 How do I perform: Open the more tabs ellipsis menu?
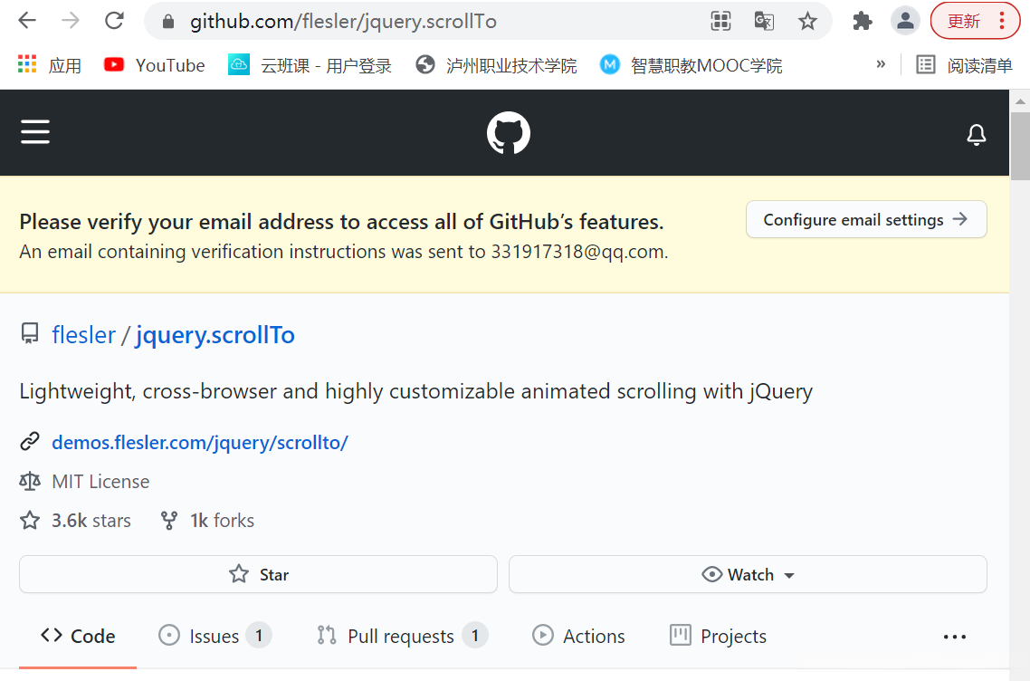(954, 637)
